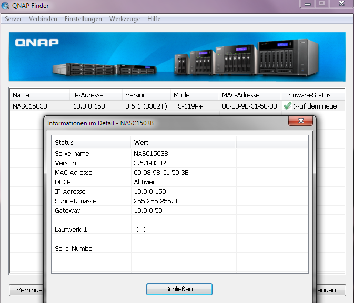354x303 pixels.
Task: Click the Status column header in dialog
Action: coord(92,142)
